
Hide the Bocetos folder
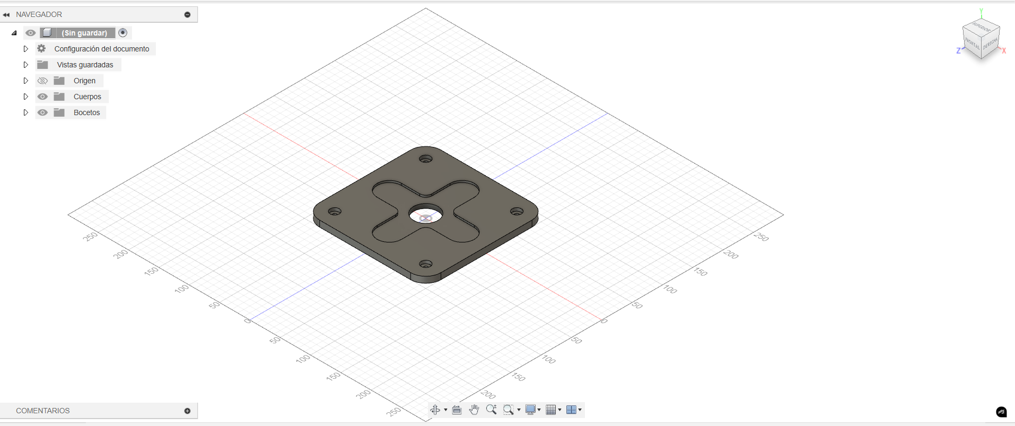point(42,112)
